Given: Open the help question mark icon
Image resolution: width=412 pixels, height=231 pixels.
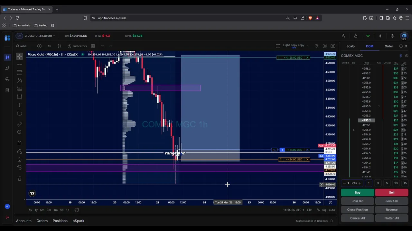Looking at the screenshot, I should pos(392,36).
